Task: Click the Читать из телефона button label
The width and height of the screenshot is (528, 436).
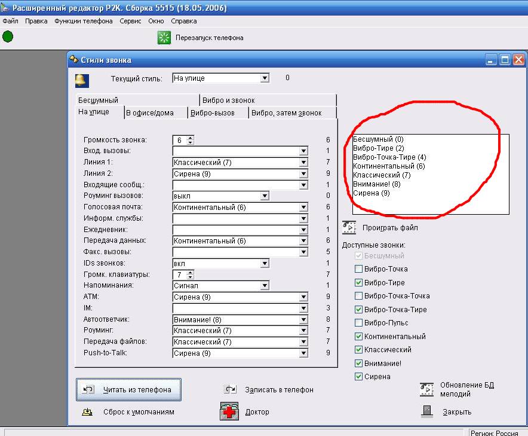Action: [x=137, y=389]
